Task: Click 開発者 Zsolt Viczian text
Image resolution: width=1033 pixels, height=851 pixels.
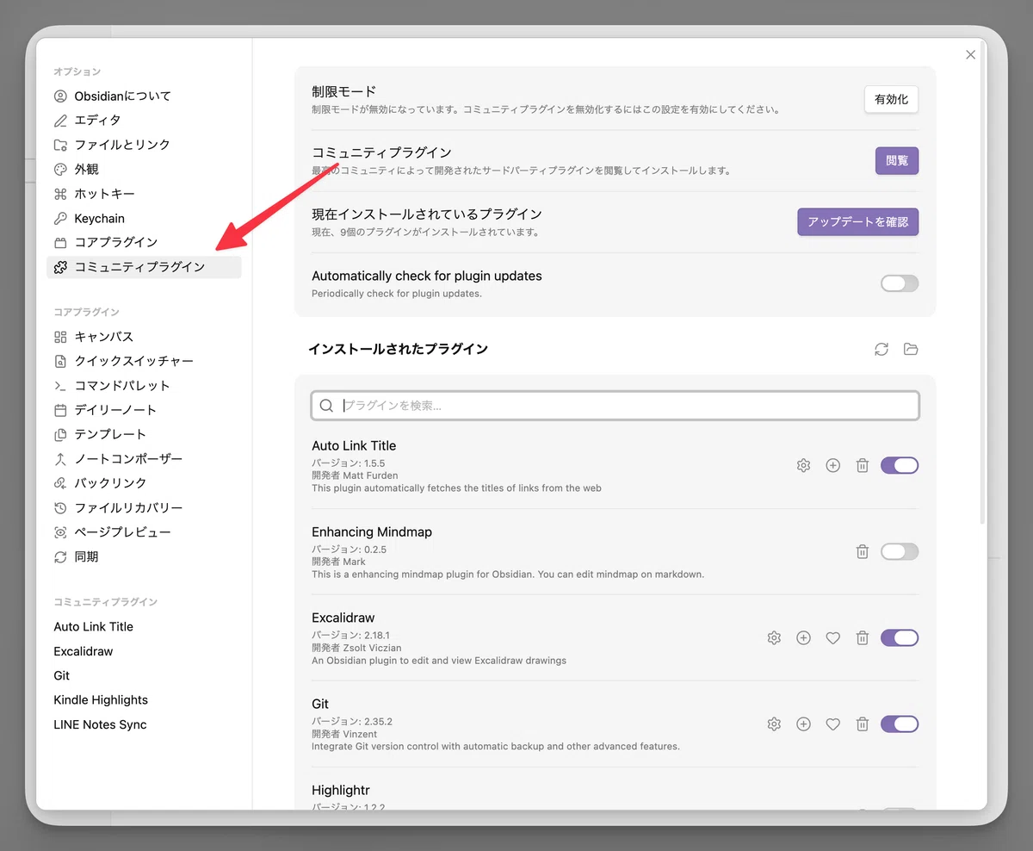Action: [x=356, y=648]
